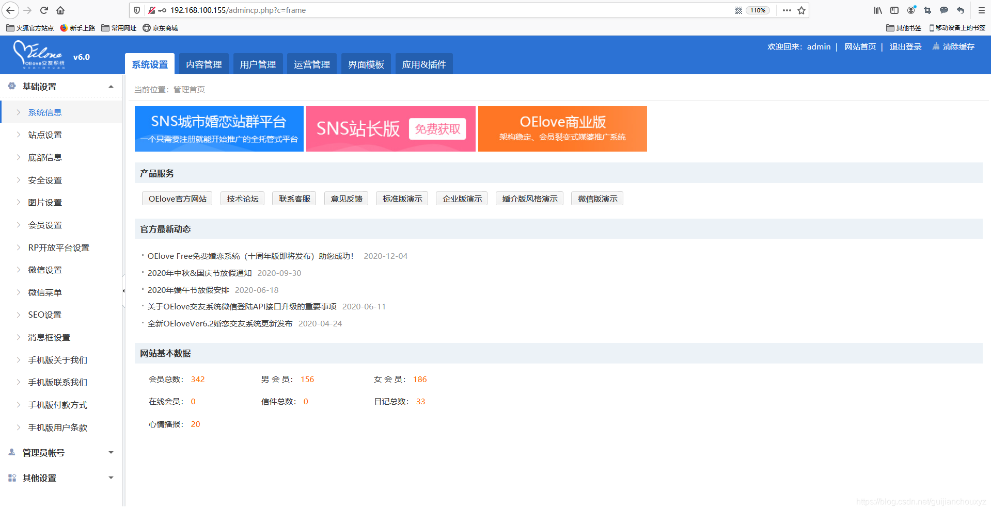This screenshot has width=991, height=511.
Task: Click the 意见反馈 button
Action: pyautogui.click(x=347, y=199)
